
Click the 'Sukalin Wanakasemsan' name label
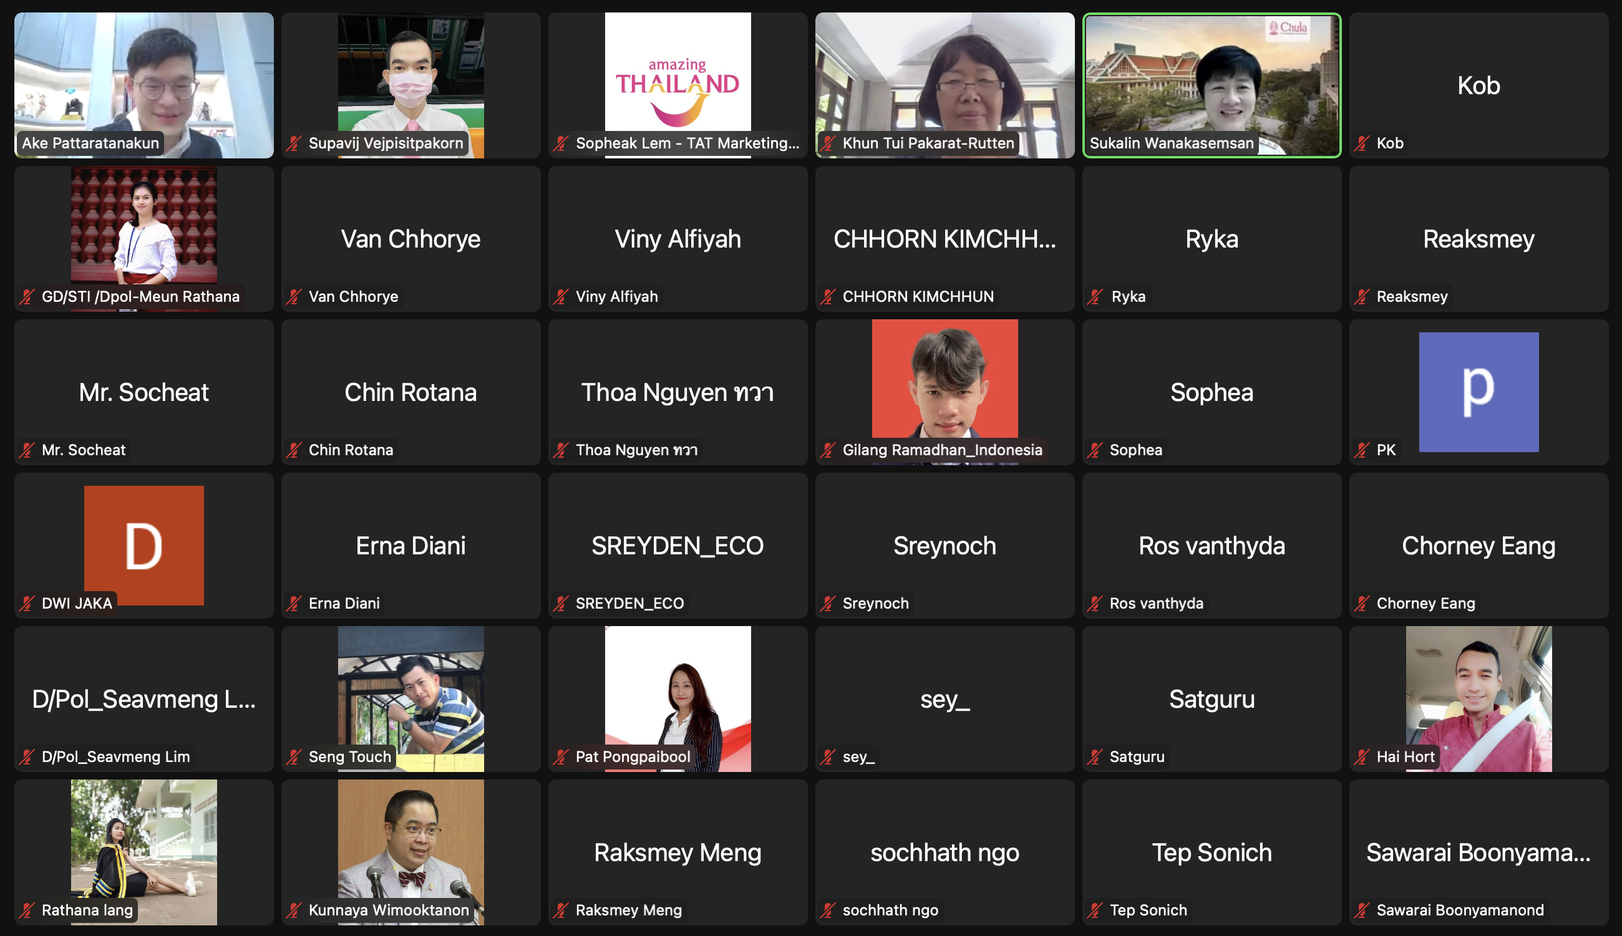[x=1172, y=143]
